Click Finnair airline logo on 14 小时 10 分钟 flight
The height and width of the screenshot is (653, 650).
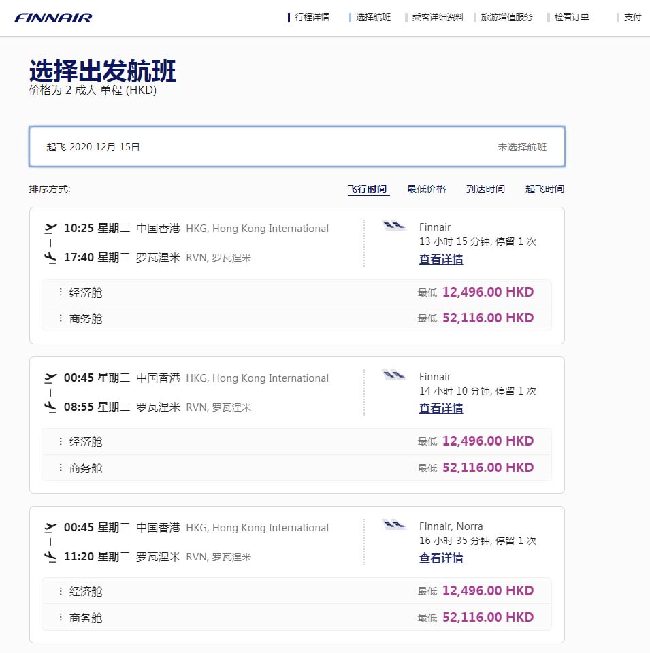tap(394, 375)
